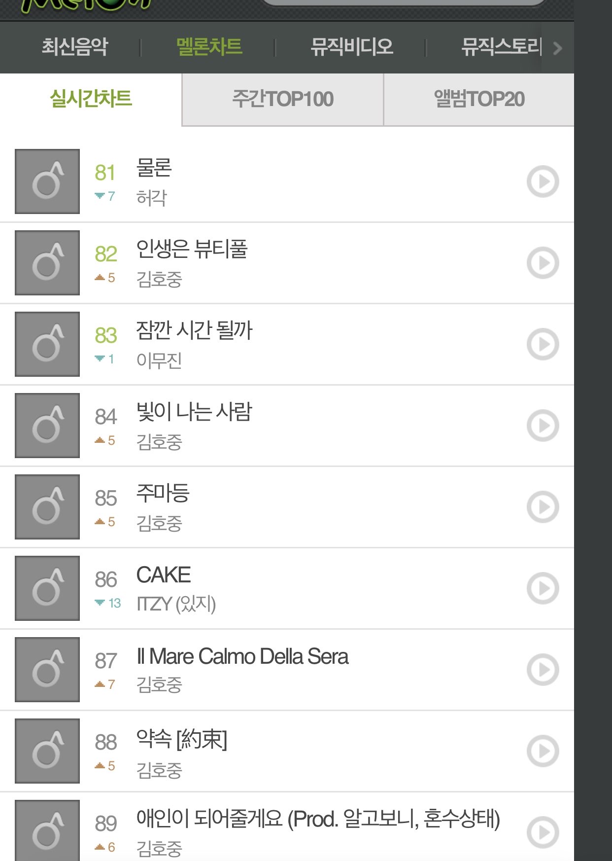Open the 최신음악 menu
Image resolution: width=612 pixels, height=861 pixels.
pos(75,47)
